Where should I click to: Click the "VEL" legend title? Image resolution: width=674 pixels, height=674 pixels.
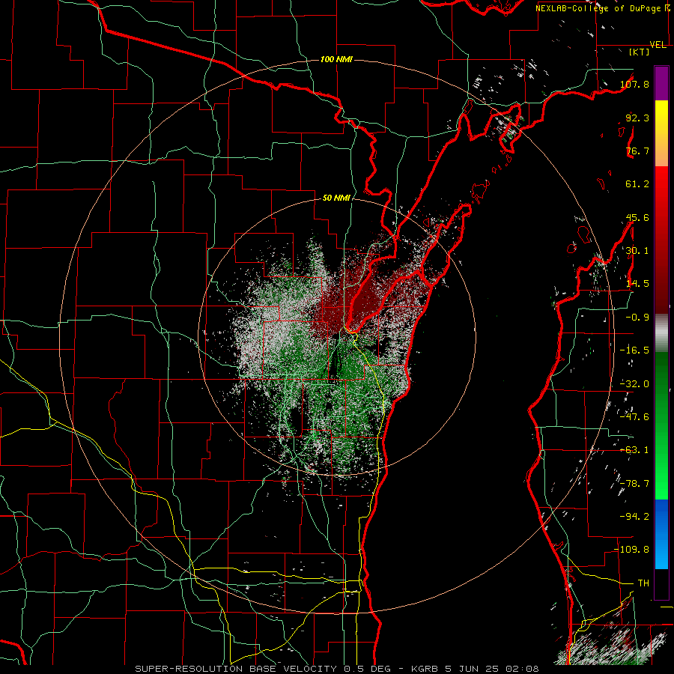coord(658,45)
